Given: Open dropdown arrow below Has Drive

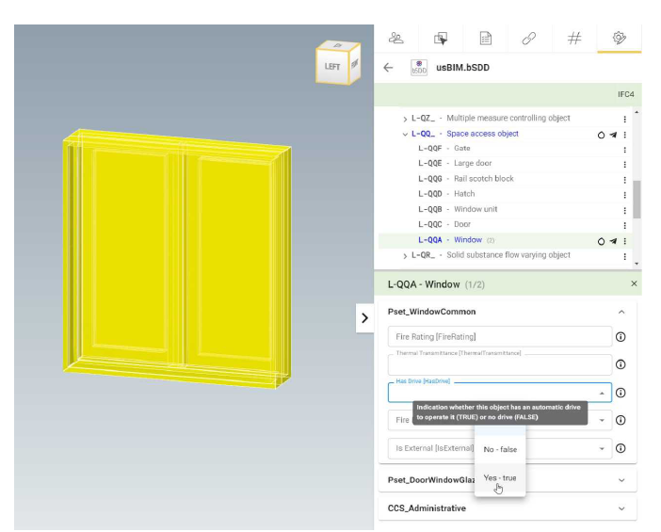Looking at the screenshot, I should click(x=602, y=420).
